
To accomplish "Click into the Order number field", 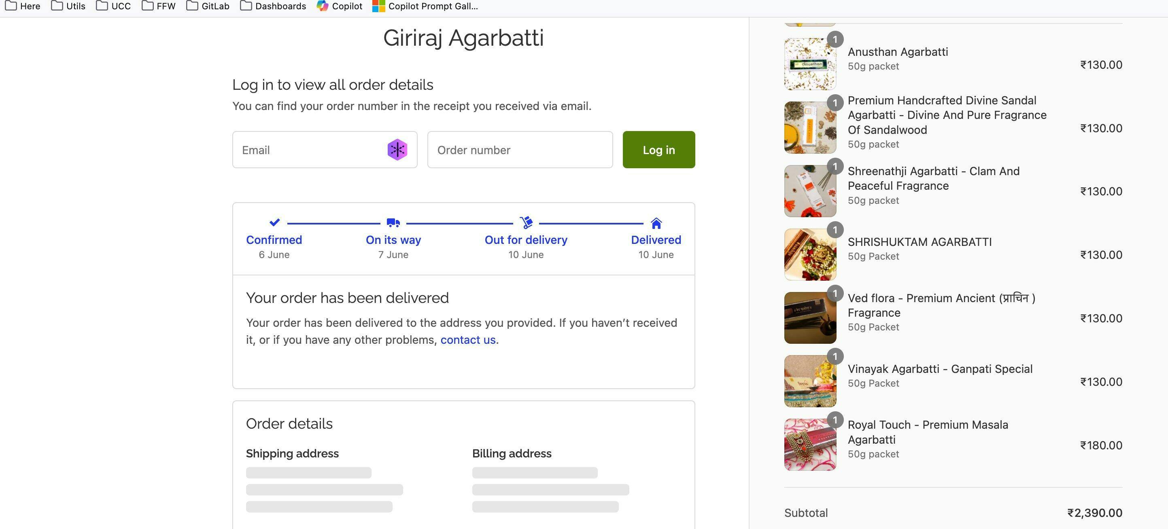I will click(520, 150).
